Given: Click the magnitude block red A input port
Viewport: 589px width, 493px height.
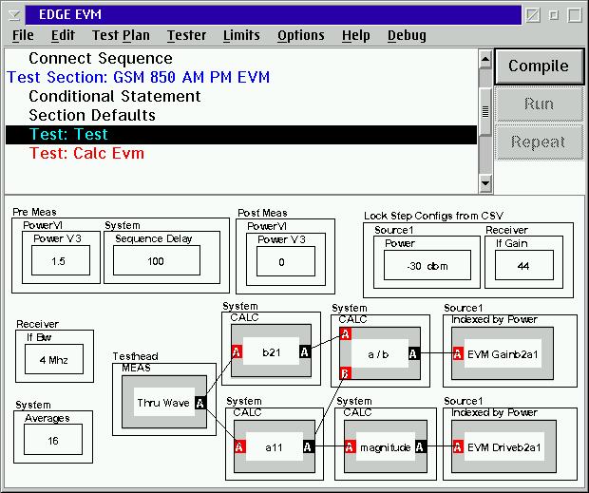Looking at the screenshot, I should tap(350, 446).
